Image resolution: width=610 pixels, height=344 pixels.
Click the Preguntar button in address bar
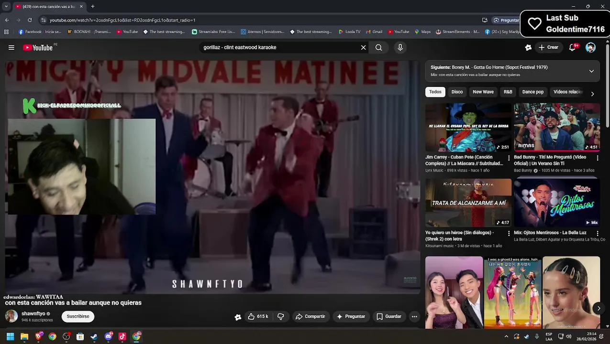tap(506, 20)
